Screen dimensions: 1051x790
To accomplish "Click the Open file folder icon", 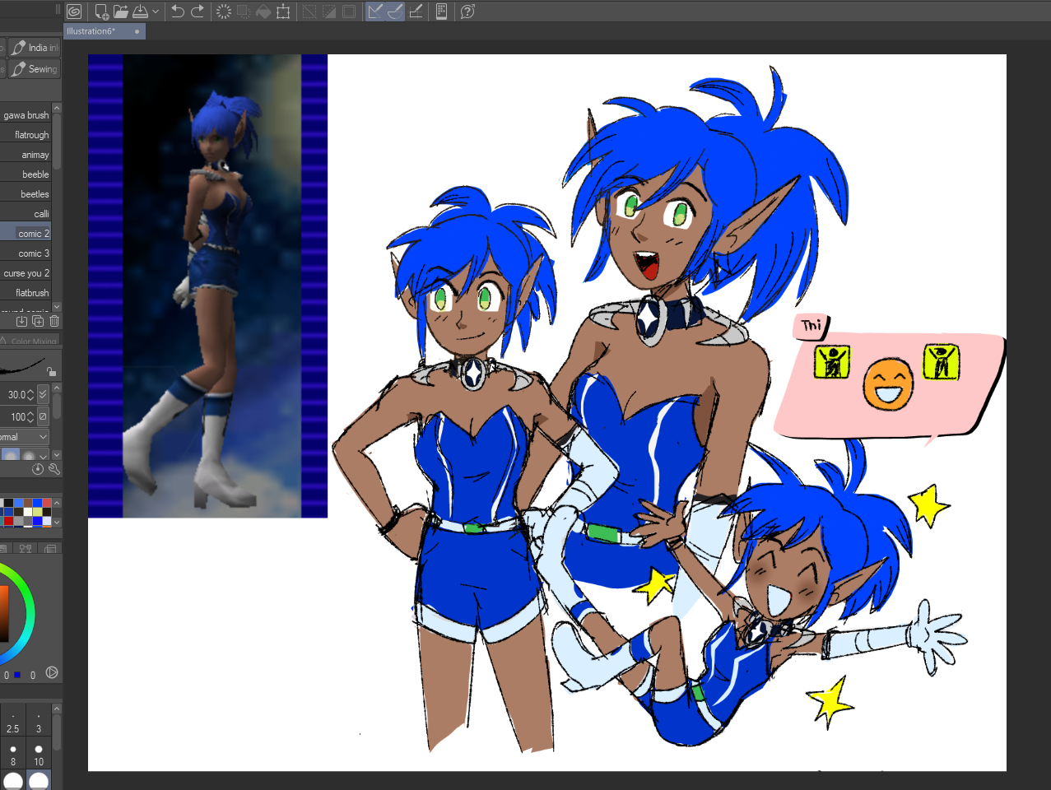I will coord(121,12).
